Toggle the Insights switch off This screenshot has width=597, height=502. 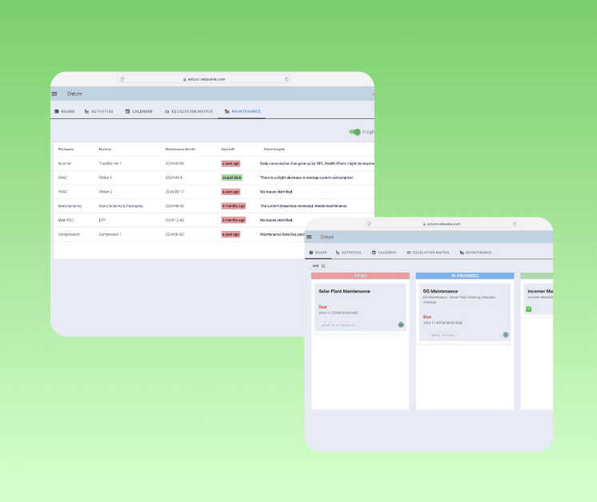pyautogui.click(x=355, y=132)
